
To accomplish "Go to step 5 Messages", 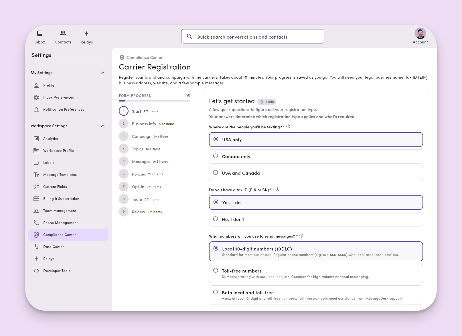I will tap(143, 162).
